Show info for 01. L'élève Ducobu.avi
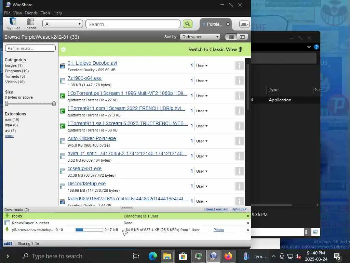Viewport: 350px width, 263px height. (239, 66)
